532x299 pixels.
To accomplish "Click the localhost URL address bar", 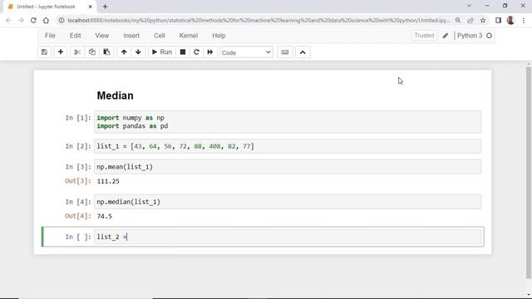I will 259,20.
